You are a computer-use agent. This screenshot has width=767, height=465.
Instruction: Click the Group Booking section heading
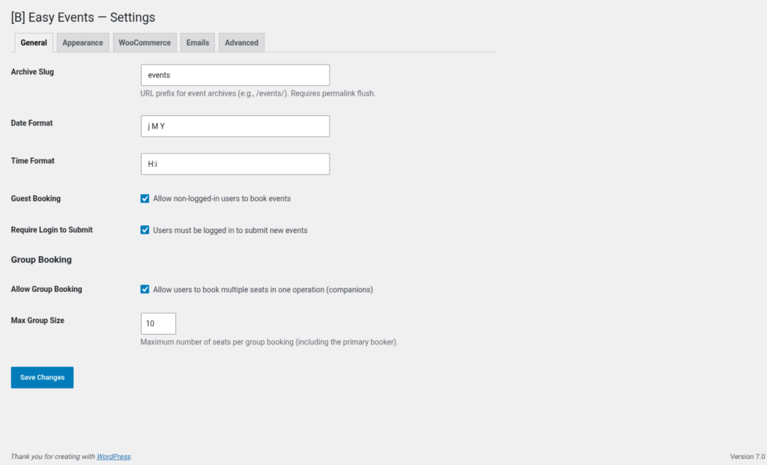pos(41,260)
